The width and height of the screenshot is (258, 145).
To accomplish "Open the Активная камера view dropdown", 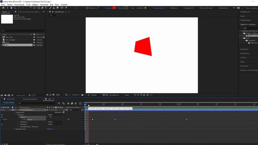I will (116, 95).
